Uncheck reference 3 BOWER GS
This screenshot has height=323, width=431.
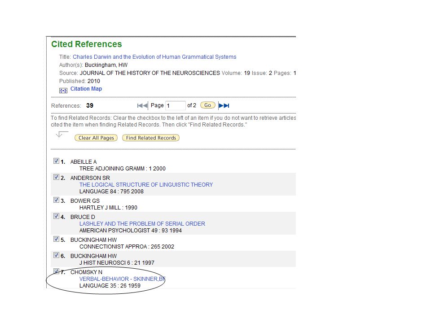(x=57, y=200)
